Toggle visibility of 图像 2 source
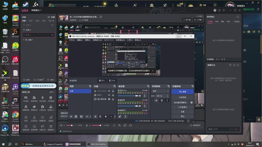Image resolution: width=262 pixels, height=147 pixels. (109, 95)
